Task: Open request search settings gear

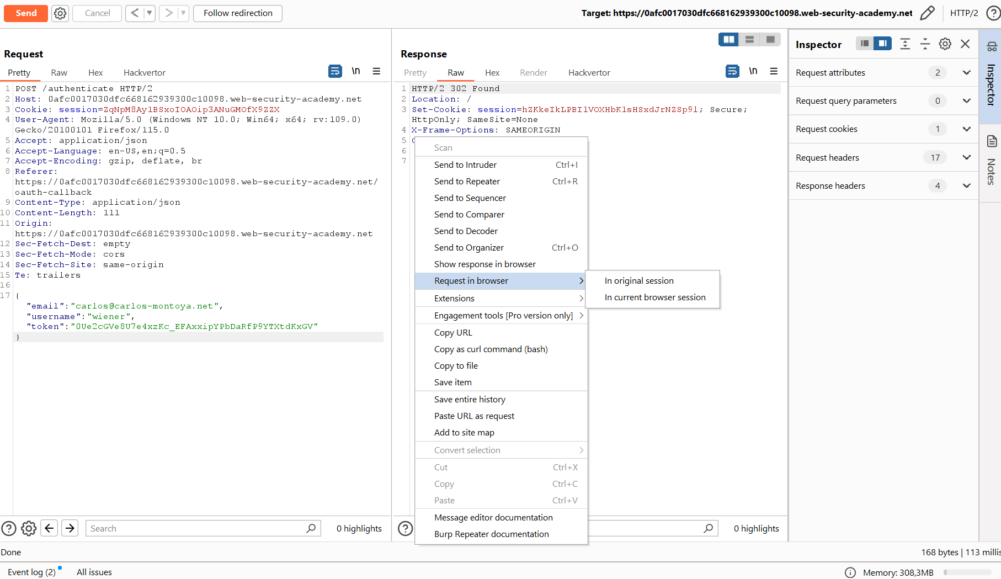Action: point(29,529)
